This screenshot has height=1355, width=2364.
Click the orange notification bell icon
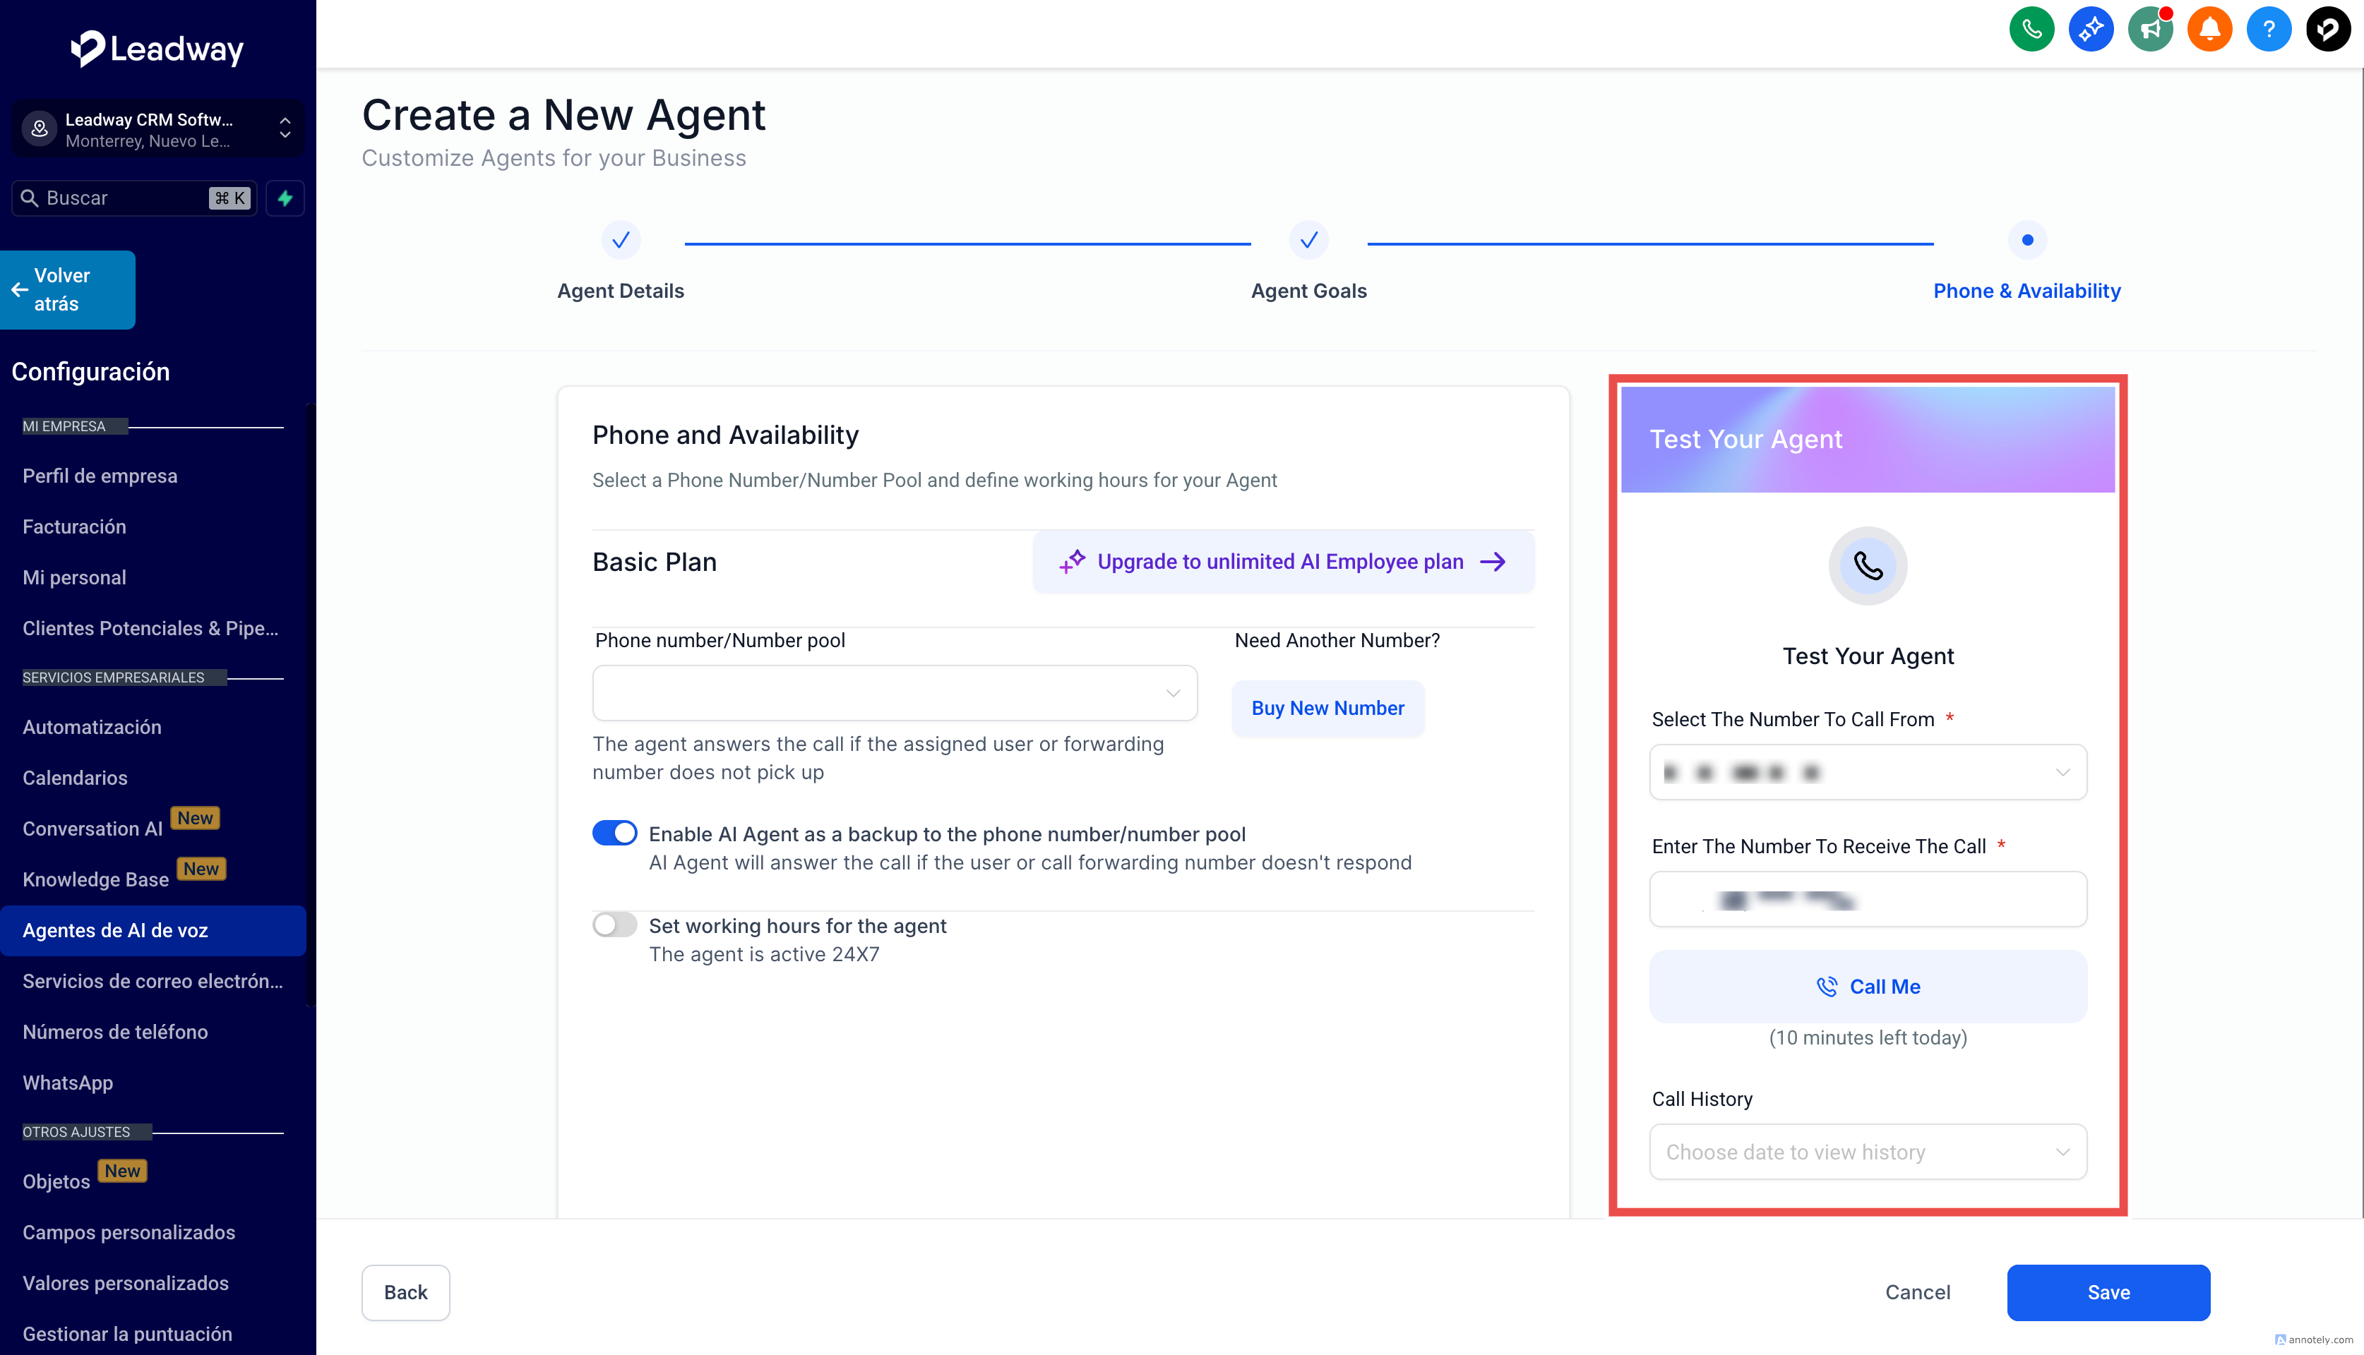coord(2209,30)
